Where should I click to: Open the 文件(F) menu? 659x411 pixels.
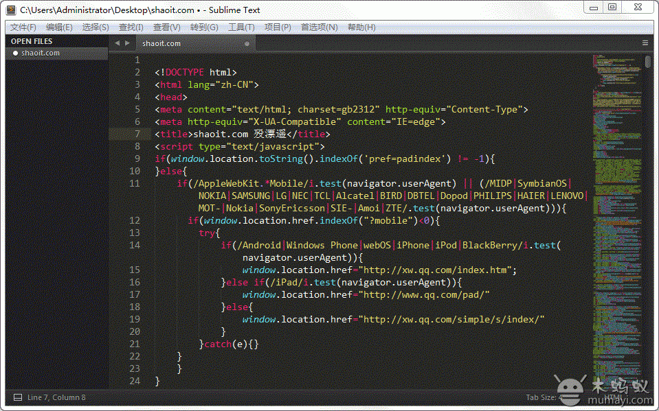pyautogui.click(x=23, y=27)
